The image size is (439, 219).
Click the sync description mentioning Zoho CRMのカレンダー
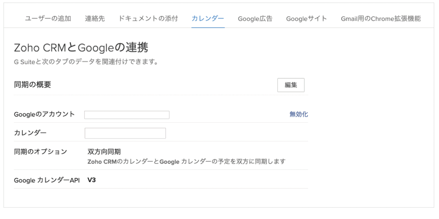click(x=187, y=162)
